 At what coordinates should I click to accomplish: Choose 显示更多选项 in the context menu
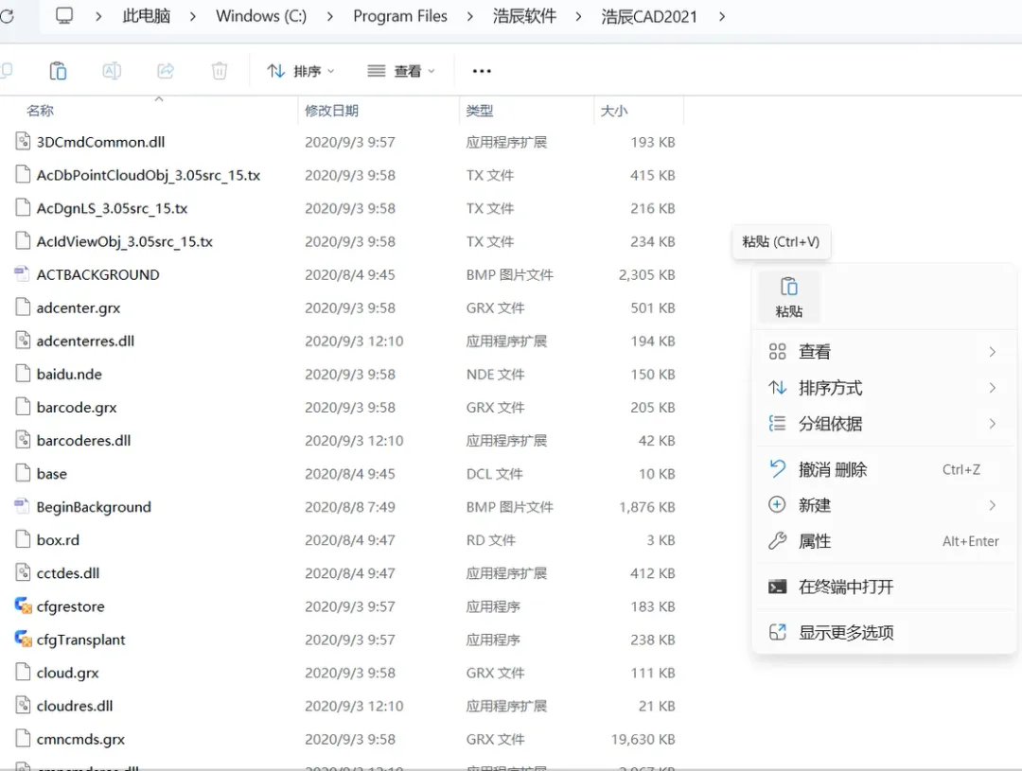(883, 632)
